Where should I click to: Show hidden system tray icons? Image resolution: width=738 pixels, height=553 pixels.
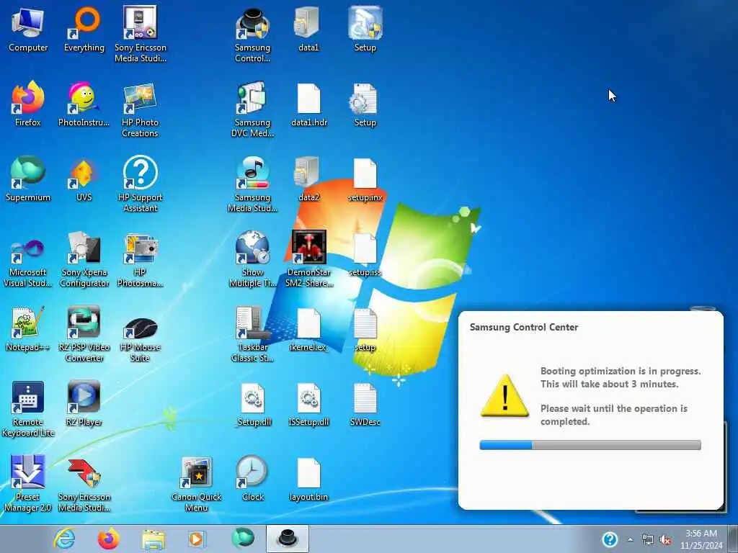click(x=630, y=539)
